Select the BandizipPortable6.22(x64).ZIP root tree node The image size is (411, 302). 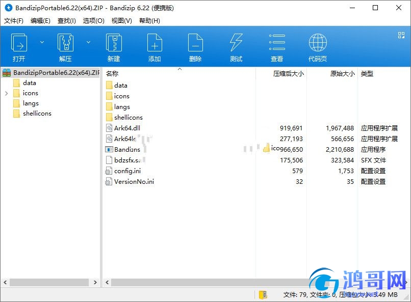51,72
